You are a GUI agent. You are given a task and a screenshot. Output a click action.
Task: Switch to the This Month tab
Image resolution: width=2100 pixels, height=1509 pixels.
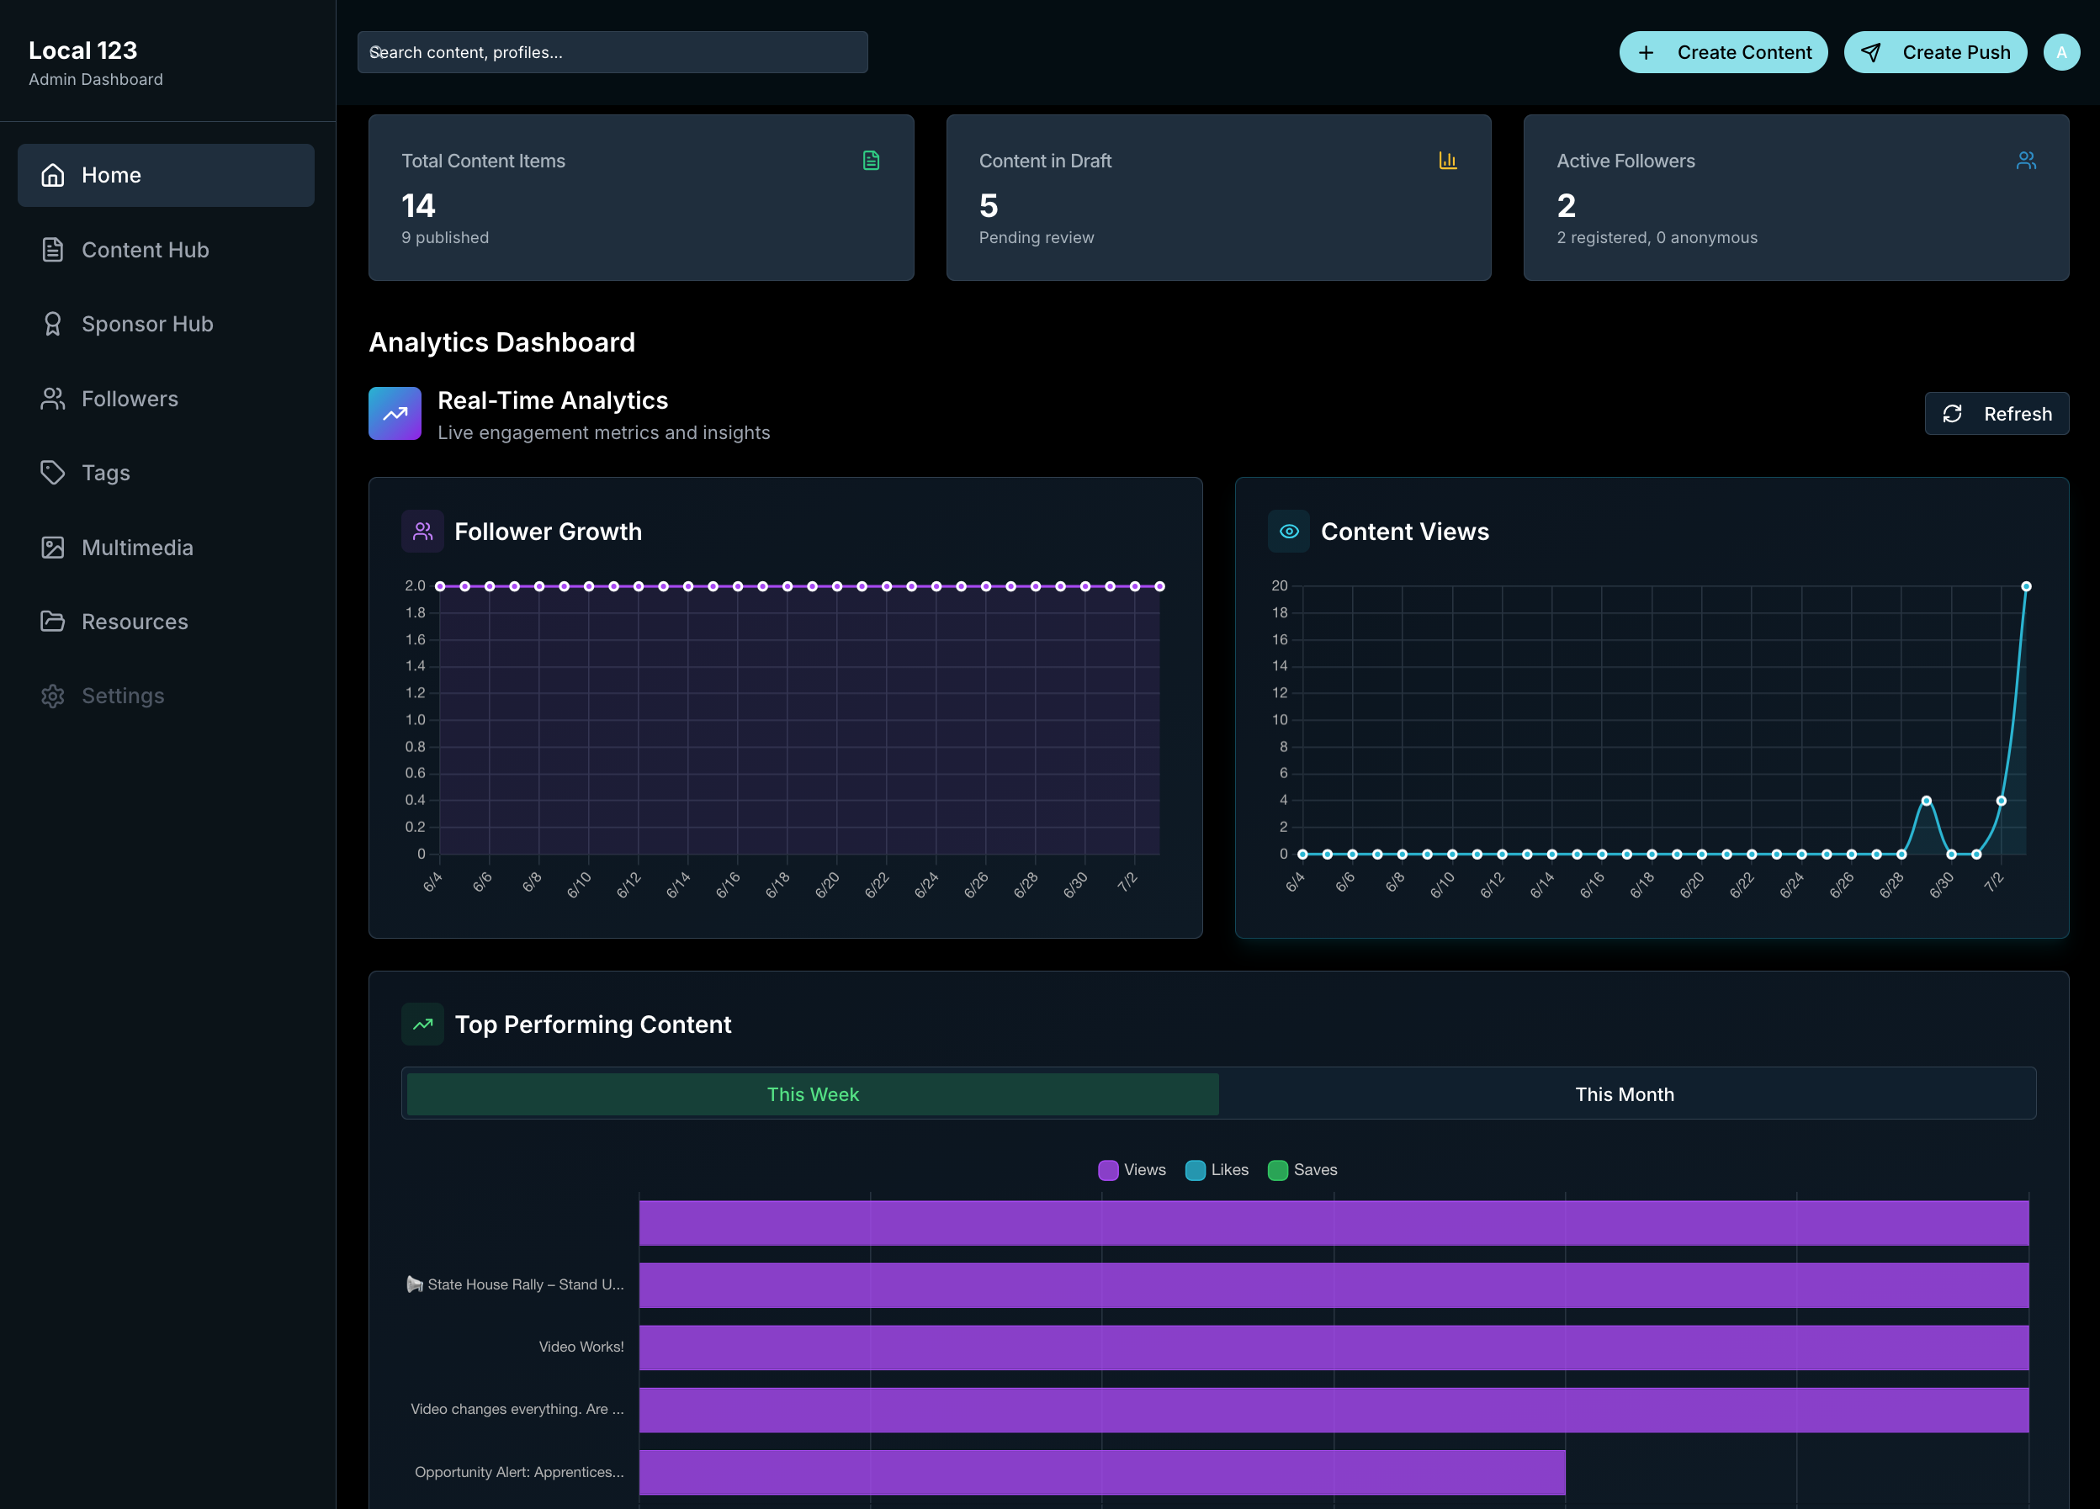point(1625,1094)
